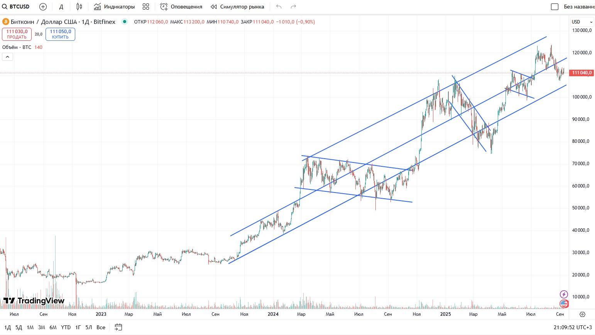Click the blue КУПИТЬ buy button

(x=60, y=34)
